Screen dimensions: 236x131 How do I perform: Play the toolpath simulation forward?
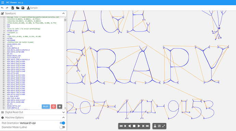click(139, 126)
